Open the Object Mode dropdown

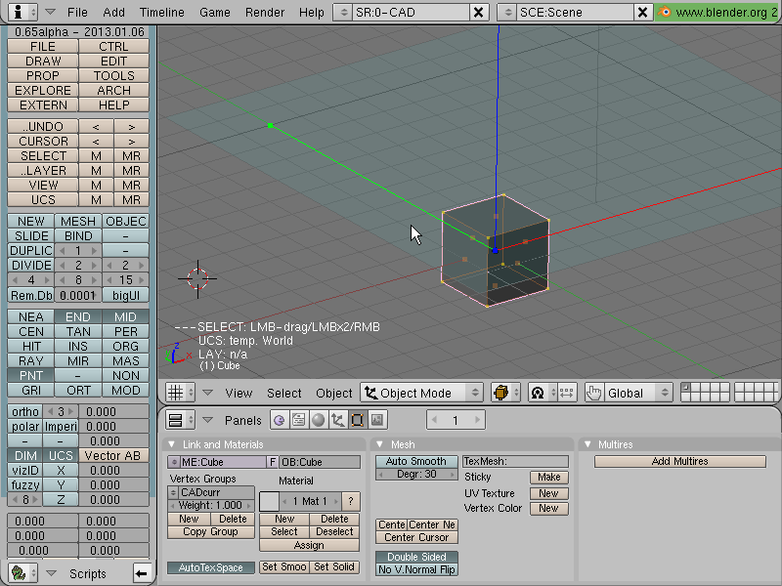422,393
